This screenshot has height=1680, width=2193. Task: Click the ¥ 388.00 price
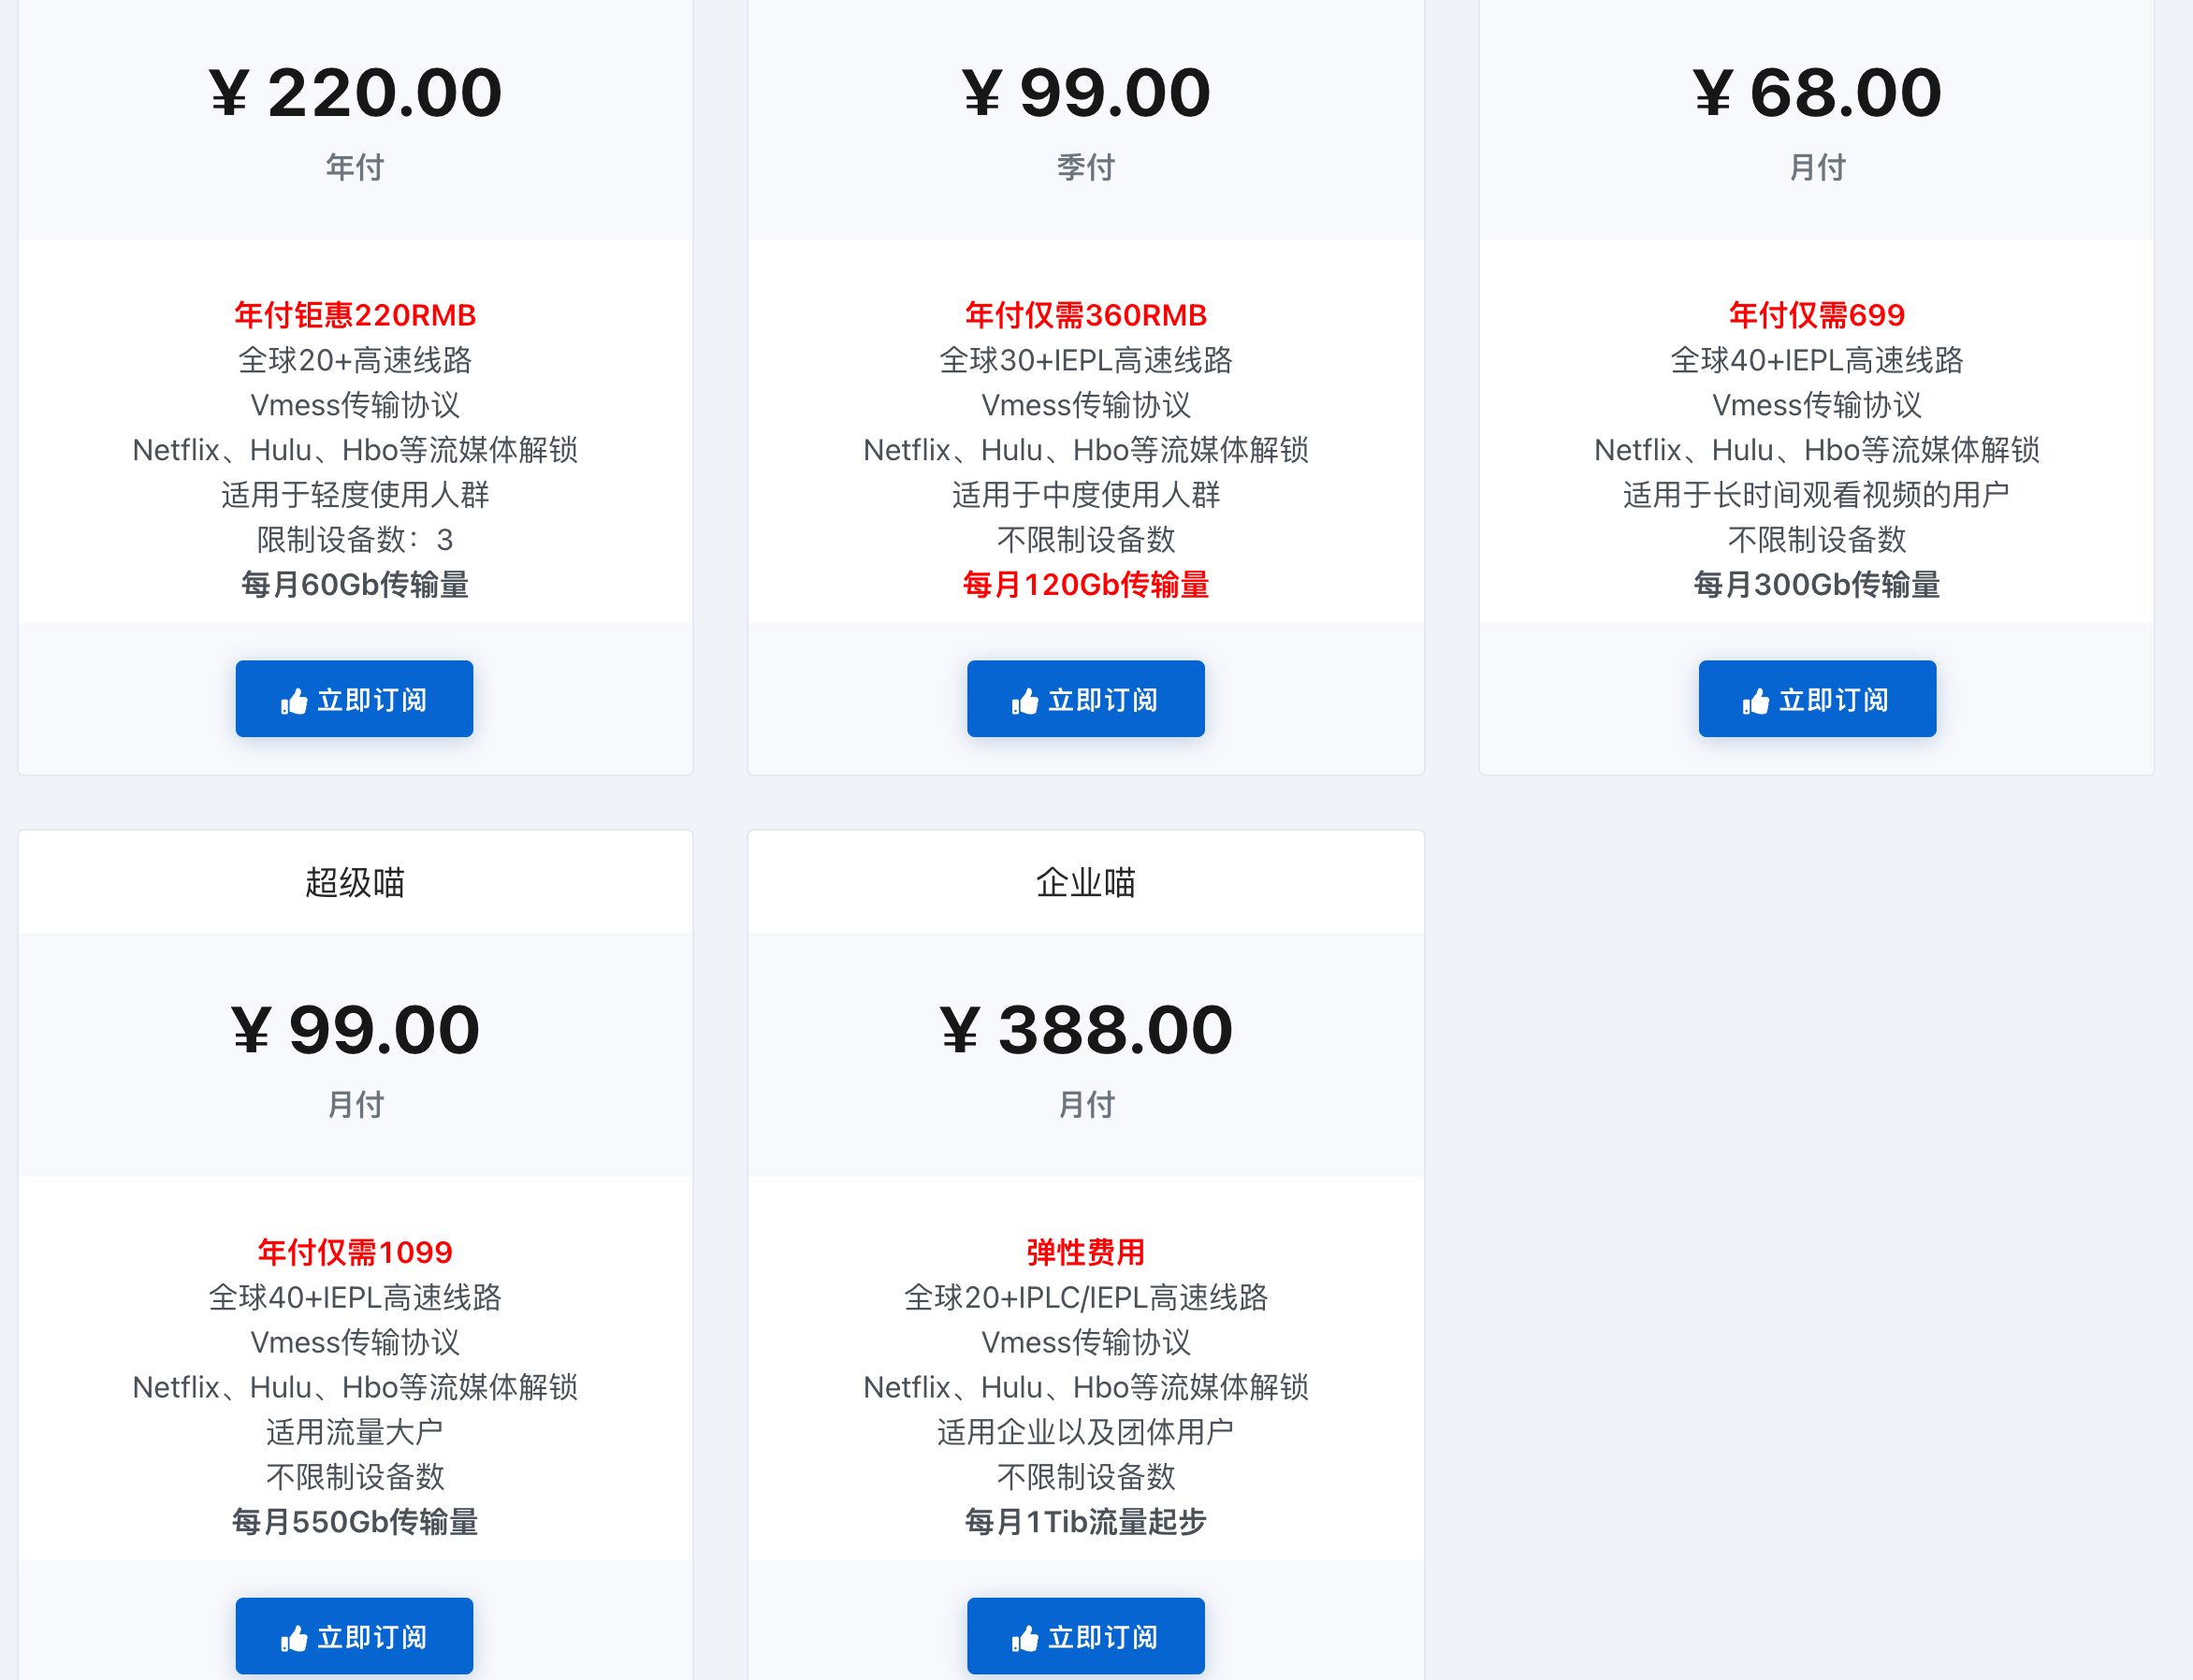(1086, 1030)
